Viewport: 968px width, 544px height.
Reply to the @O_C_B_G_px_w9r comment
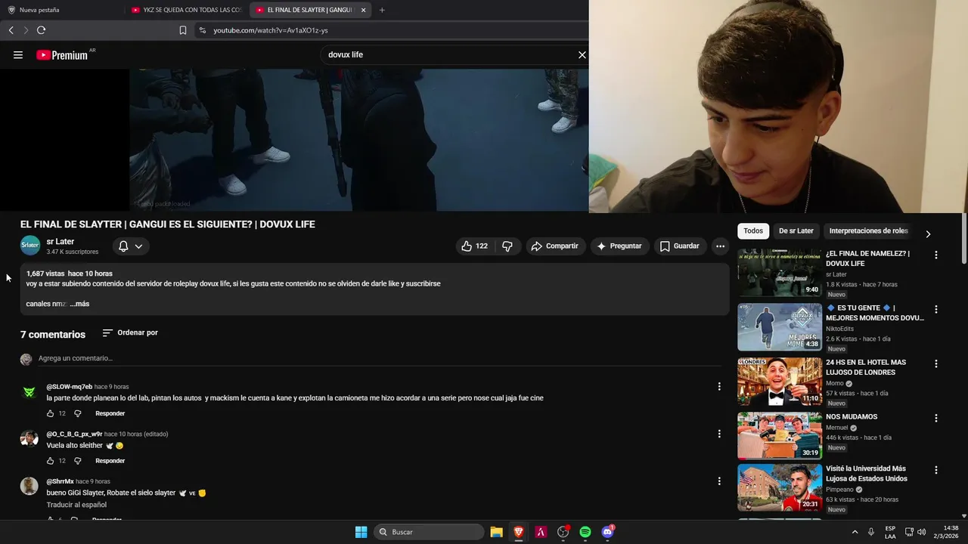point(110,461)
